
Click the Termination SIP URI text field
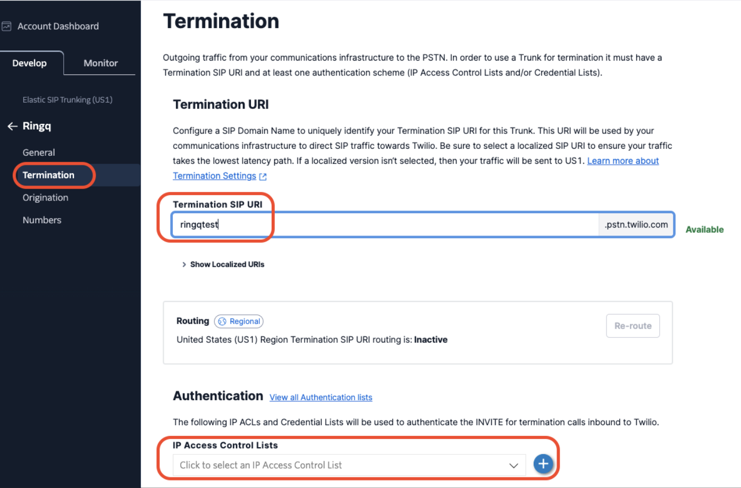(372, 224)
